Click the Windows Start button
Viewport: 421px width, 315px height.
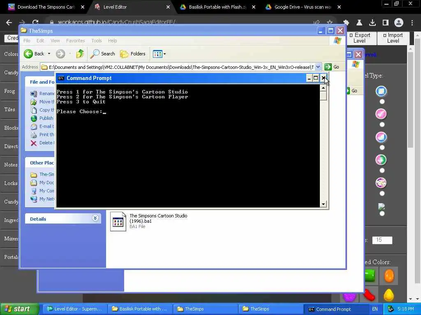(19, 309)
